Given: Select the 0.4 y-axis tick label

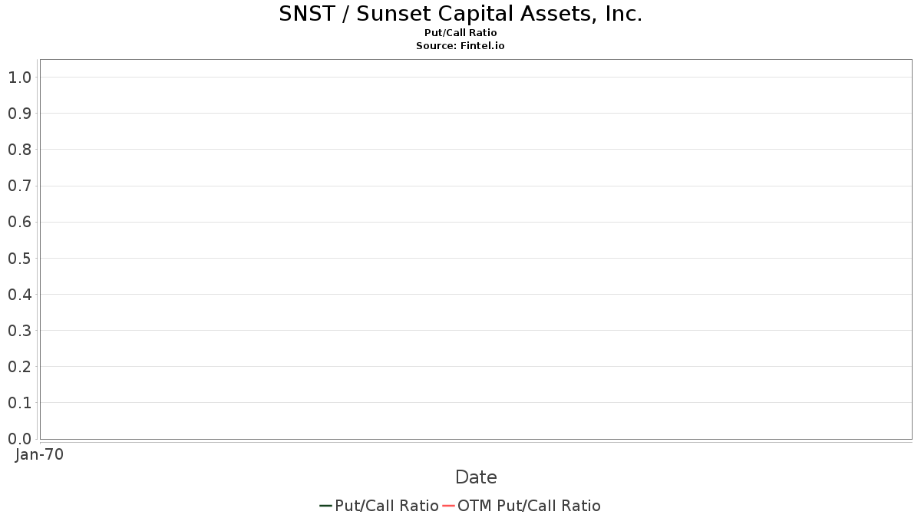Looking at the screenshot, I should [19, 295].
